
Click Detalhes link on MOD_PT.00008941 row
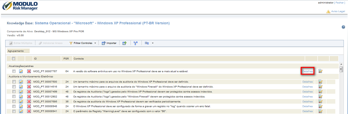coord(308,111)
